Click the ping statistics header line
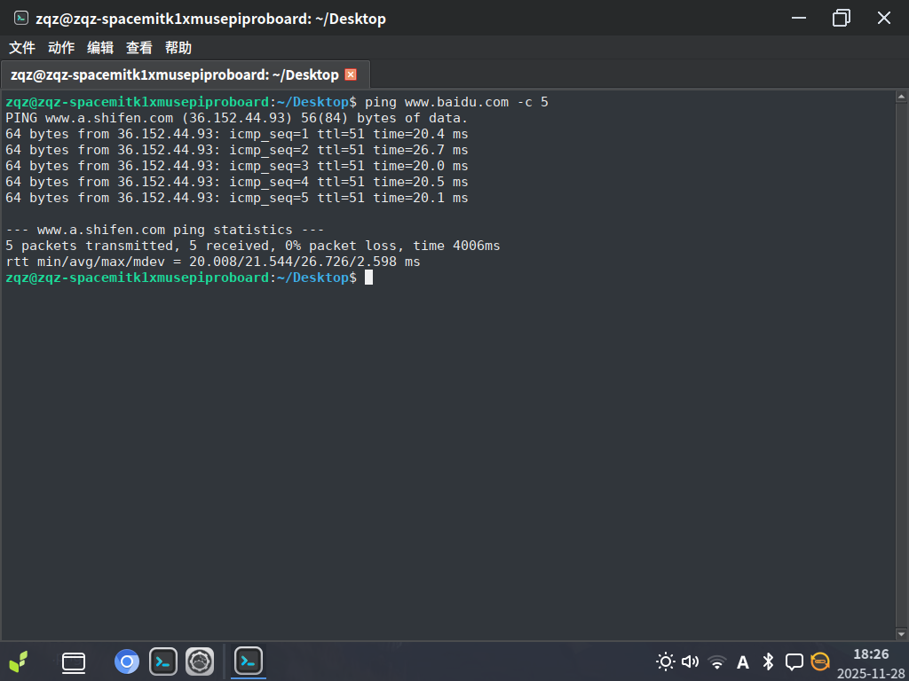The height and width of the screenshot is (681, 909). [x=164, y=230]
